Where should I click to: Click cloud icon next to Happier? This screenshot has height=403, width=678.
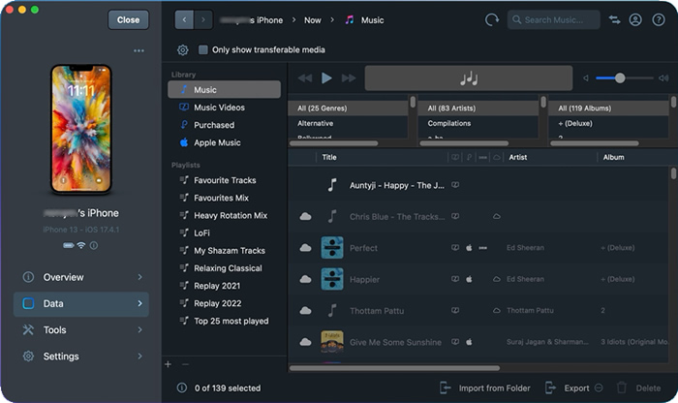click(306, 279)
